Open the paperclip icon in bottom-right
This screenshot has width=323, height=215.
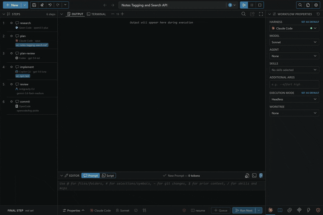point(299,210)
